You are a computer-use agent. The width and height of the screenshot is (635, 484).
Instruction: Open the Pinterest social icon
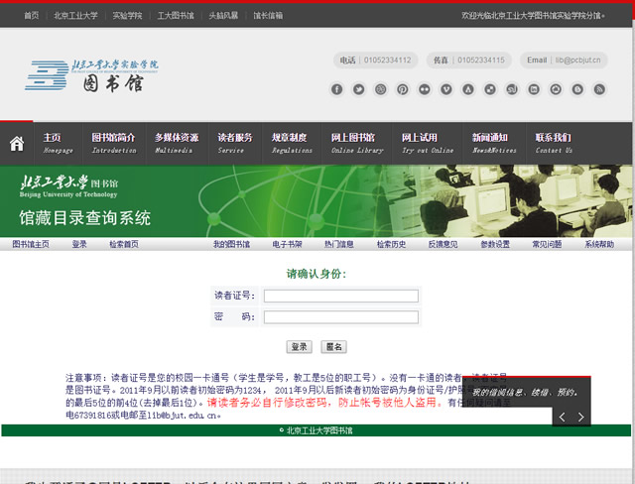click(x=403, y=89)
